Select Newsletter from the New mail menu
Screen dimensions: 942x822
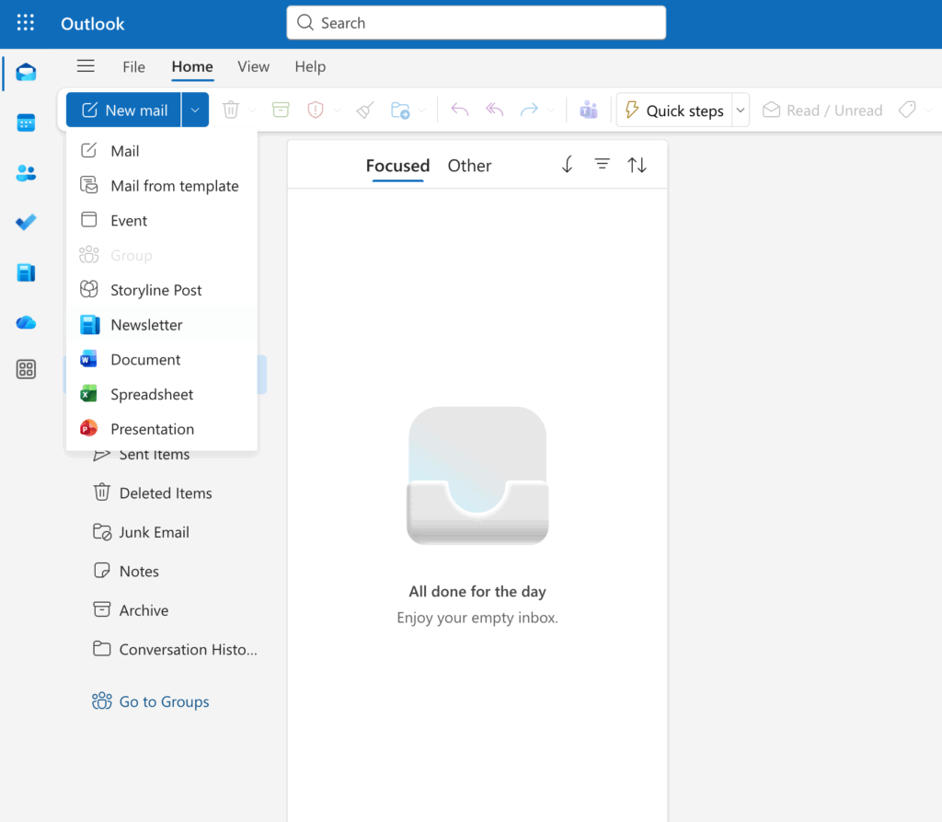[146, 324]
